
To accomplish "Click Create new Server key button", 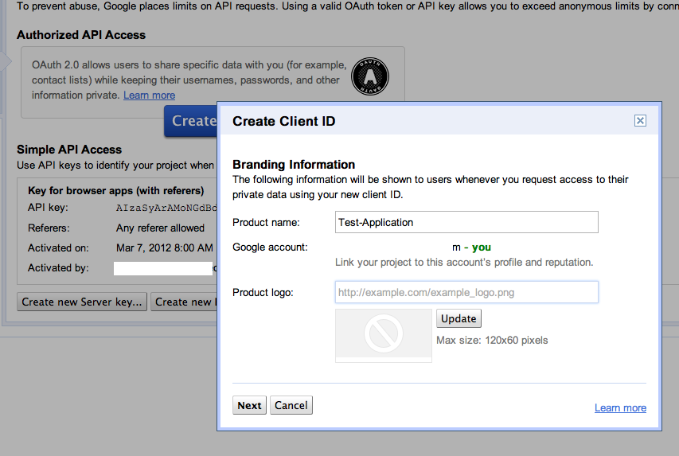I will (82, 302).
